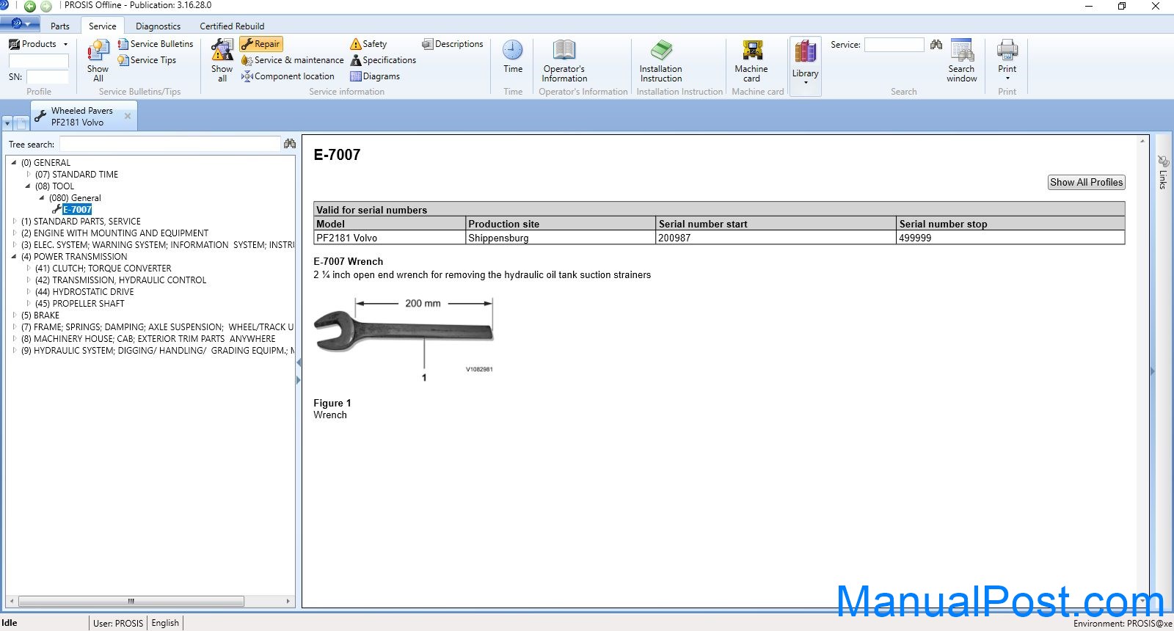The height and width of the screenshot is (631, 1174).
Task: Click the English language status item
Action: (165, 623)
